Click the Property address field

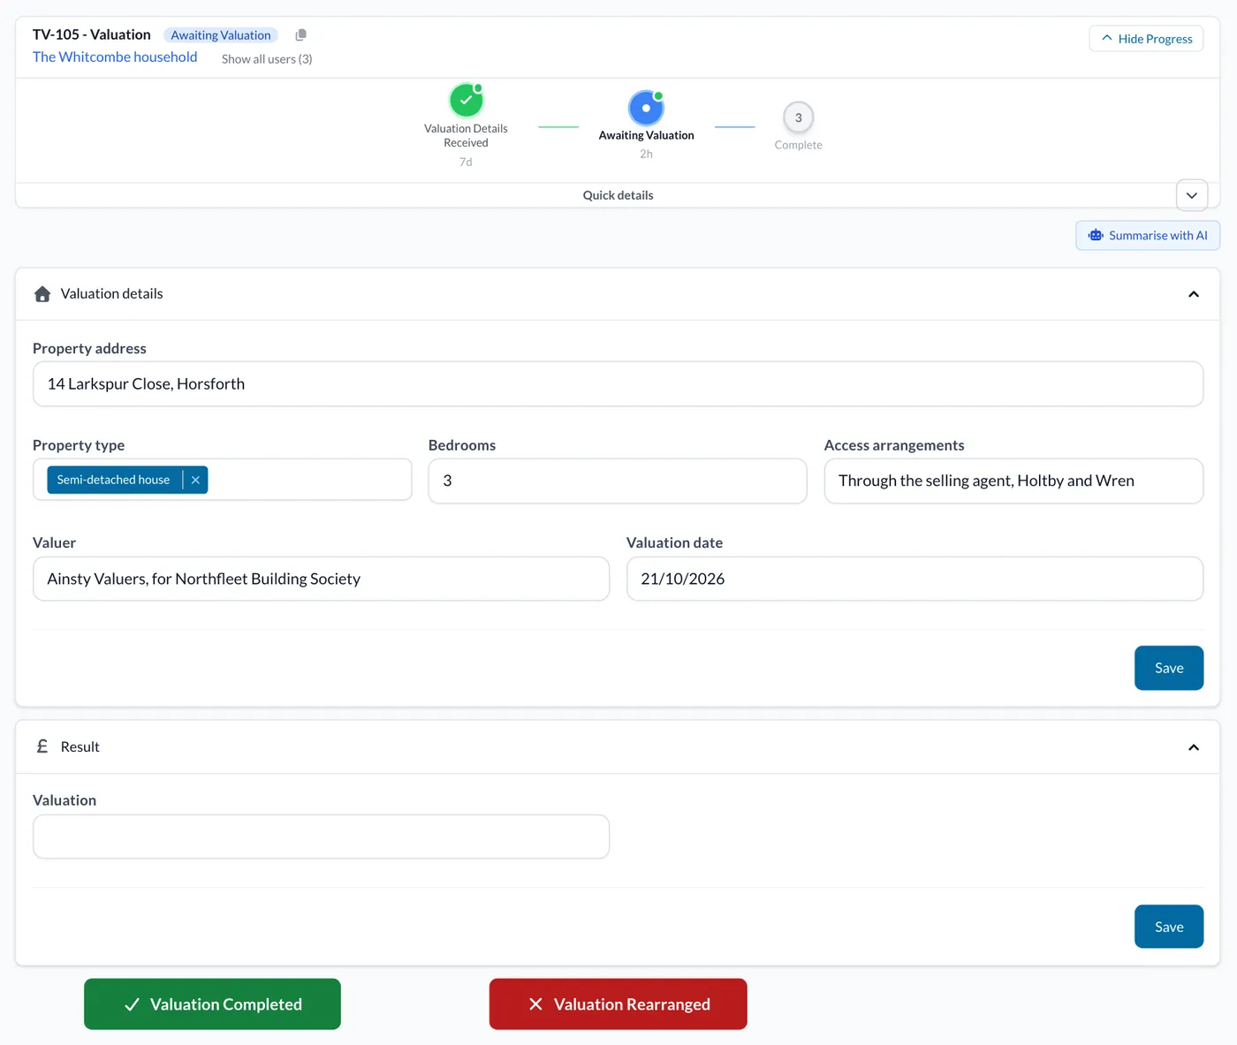click(x=618, y=384)
